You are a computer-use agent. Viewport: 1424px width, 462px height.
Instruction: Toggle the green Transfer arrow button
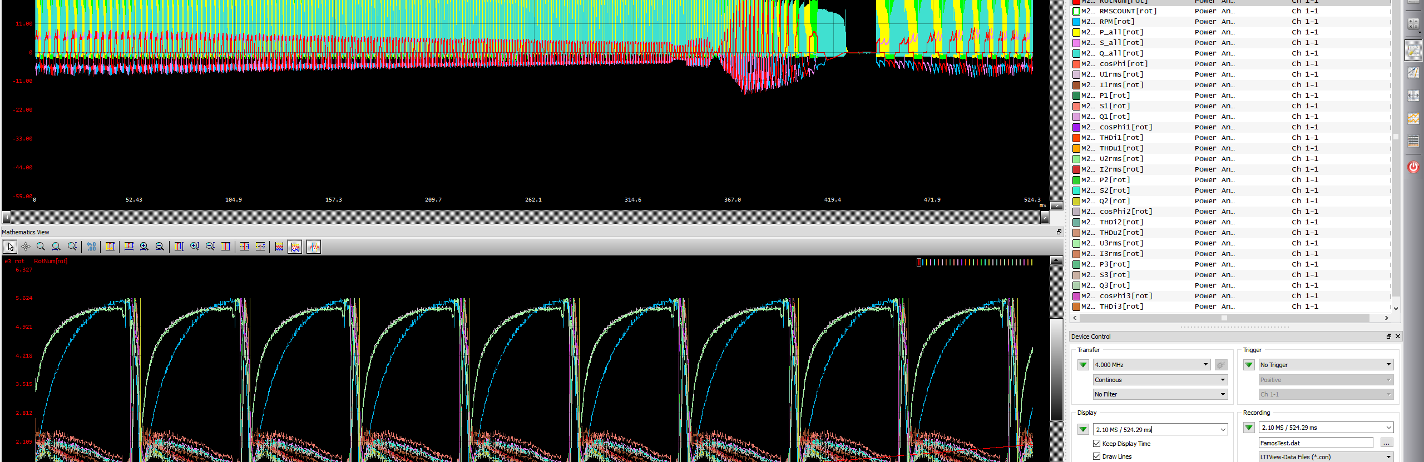tap(1082, 365)
